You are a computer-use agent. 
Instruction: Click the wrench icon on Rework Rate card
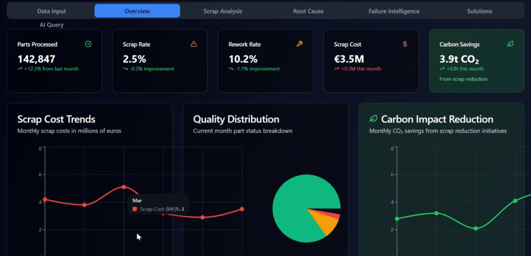click(x=300, y=44)
